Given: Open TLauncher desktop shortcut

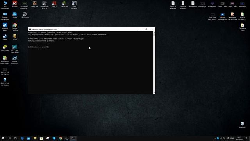Looking at the screenshot, I should click(64, 4).
